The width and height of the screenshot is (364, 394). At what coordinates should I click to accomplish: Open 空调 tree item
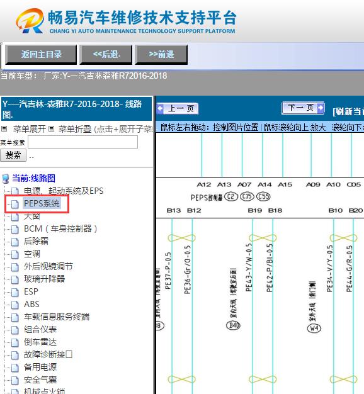pyautogui.click(x=32, y=254)
